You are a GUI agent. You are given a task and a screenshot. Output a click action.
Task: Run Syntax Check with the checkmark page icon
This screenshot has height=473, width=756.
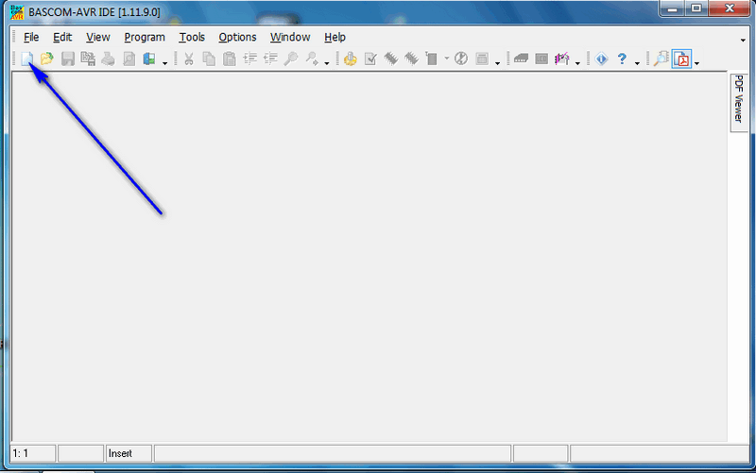[370, 59]
